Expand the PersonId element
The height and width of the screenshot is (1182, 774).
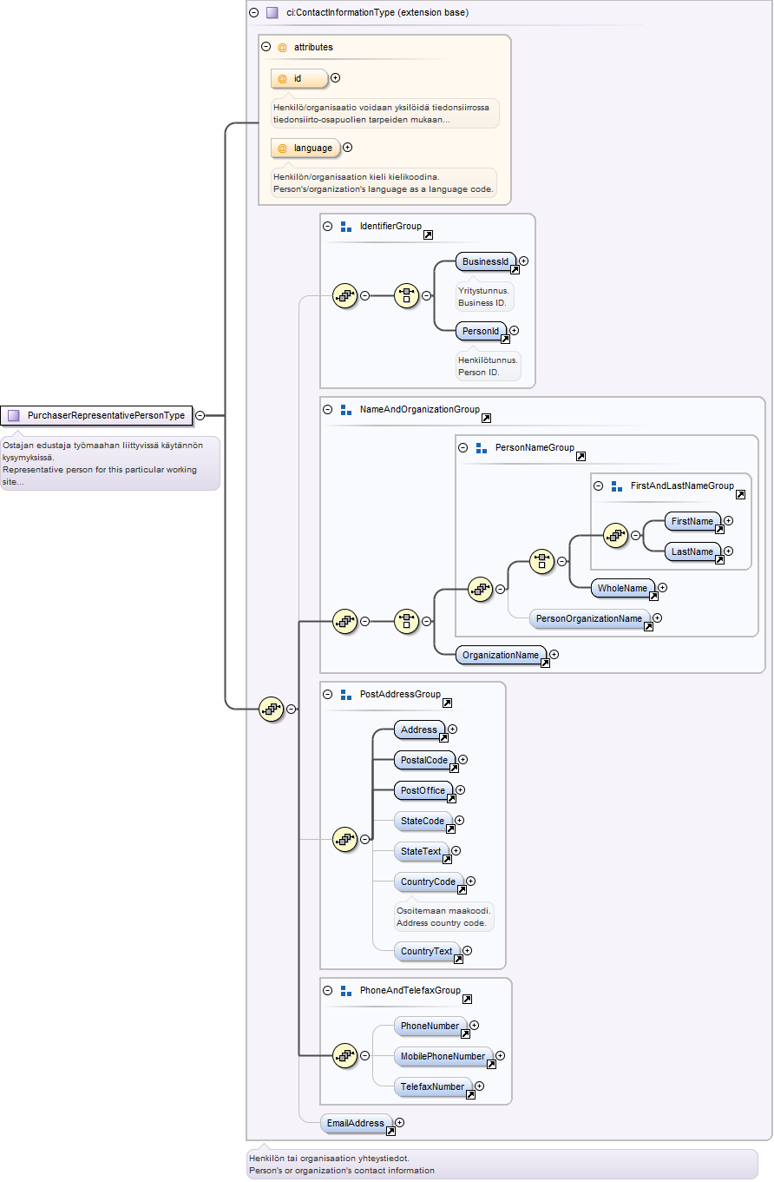pyautogui.click(x=514, y=330)
